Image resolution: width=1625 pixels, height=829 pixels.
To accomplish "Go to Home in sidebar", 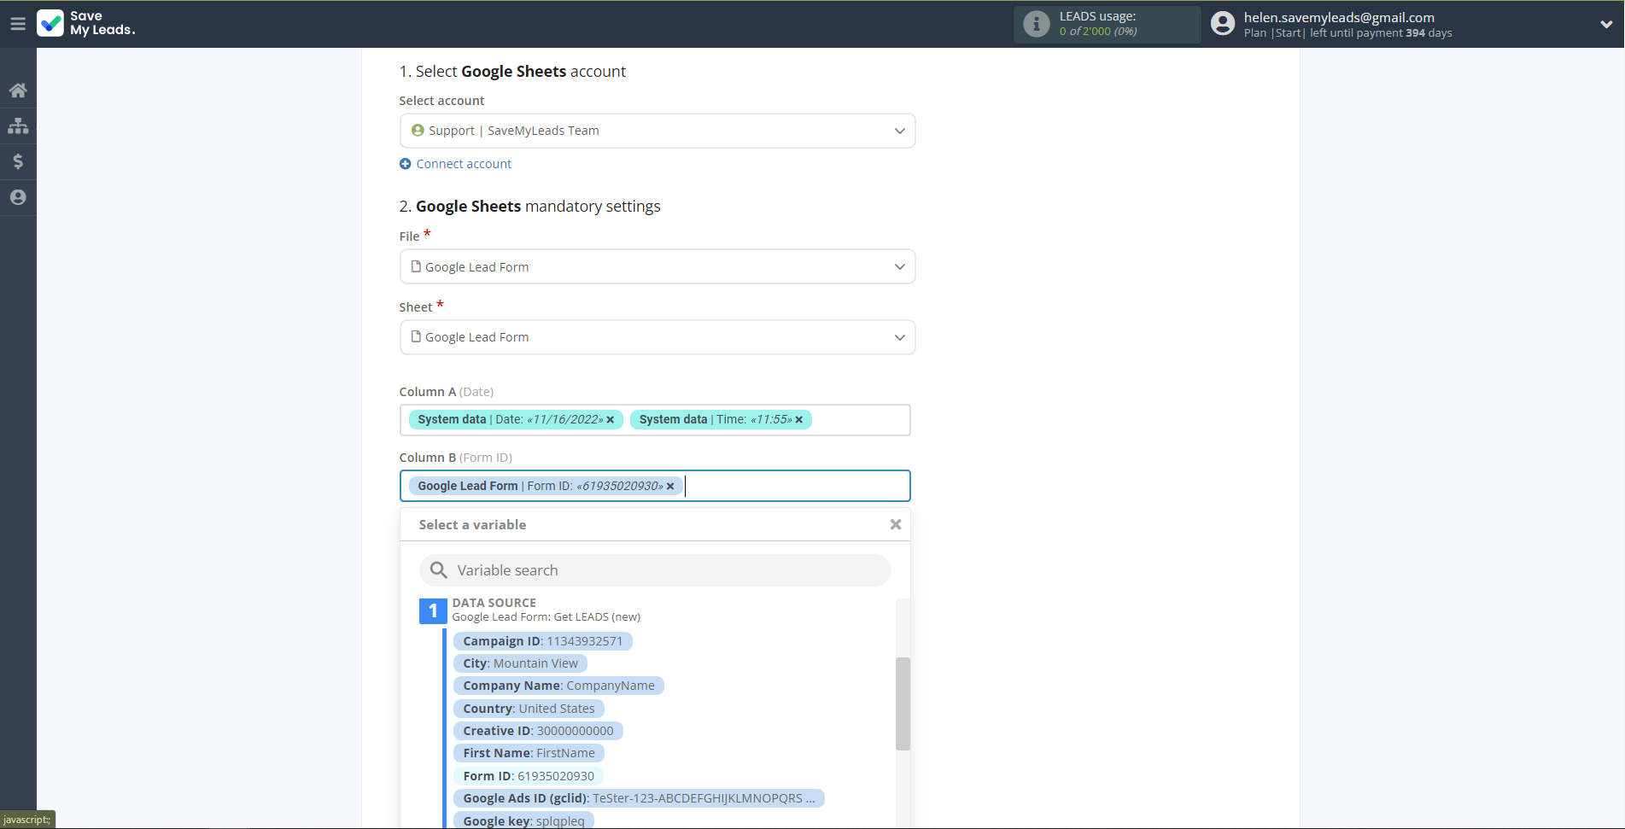I will [x=18, y=90].
